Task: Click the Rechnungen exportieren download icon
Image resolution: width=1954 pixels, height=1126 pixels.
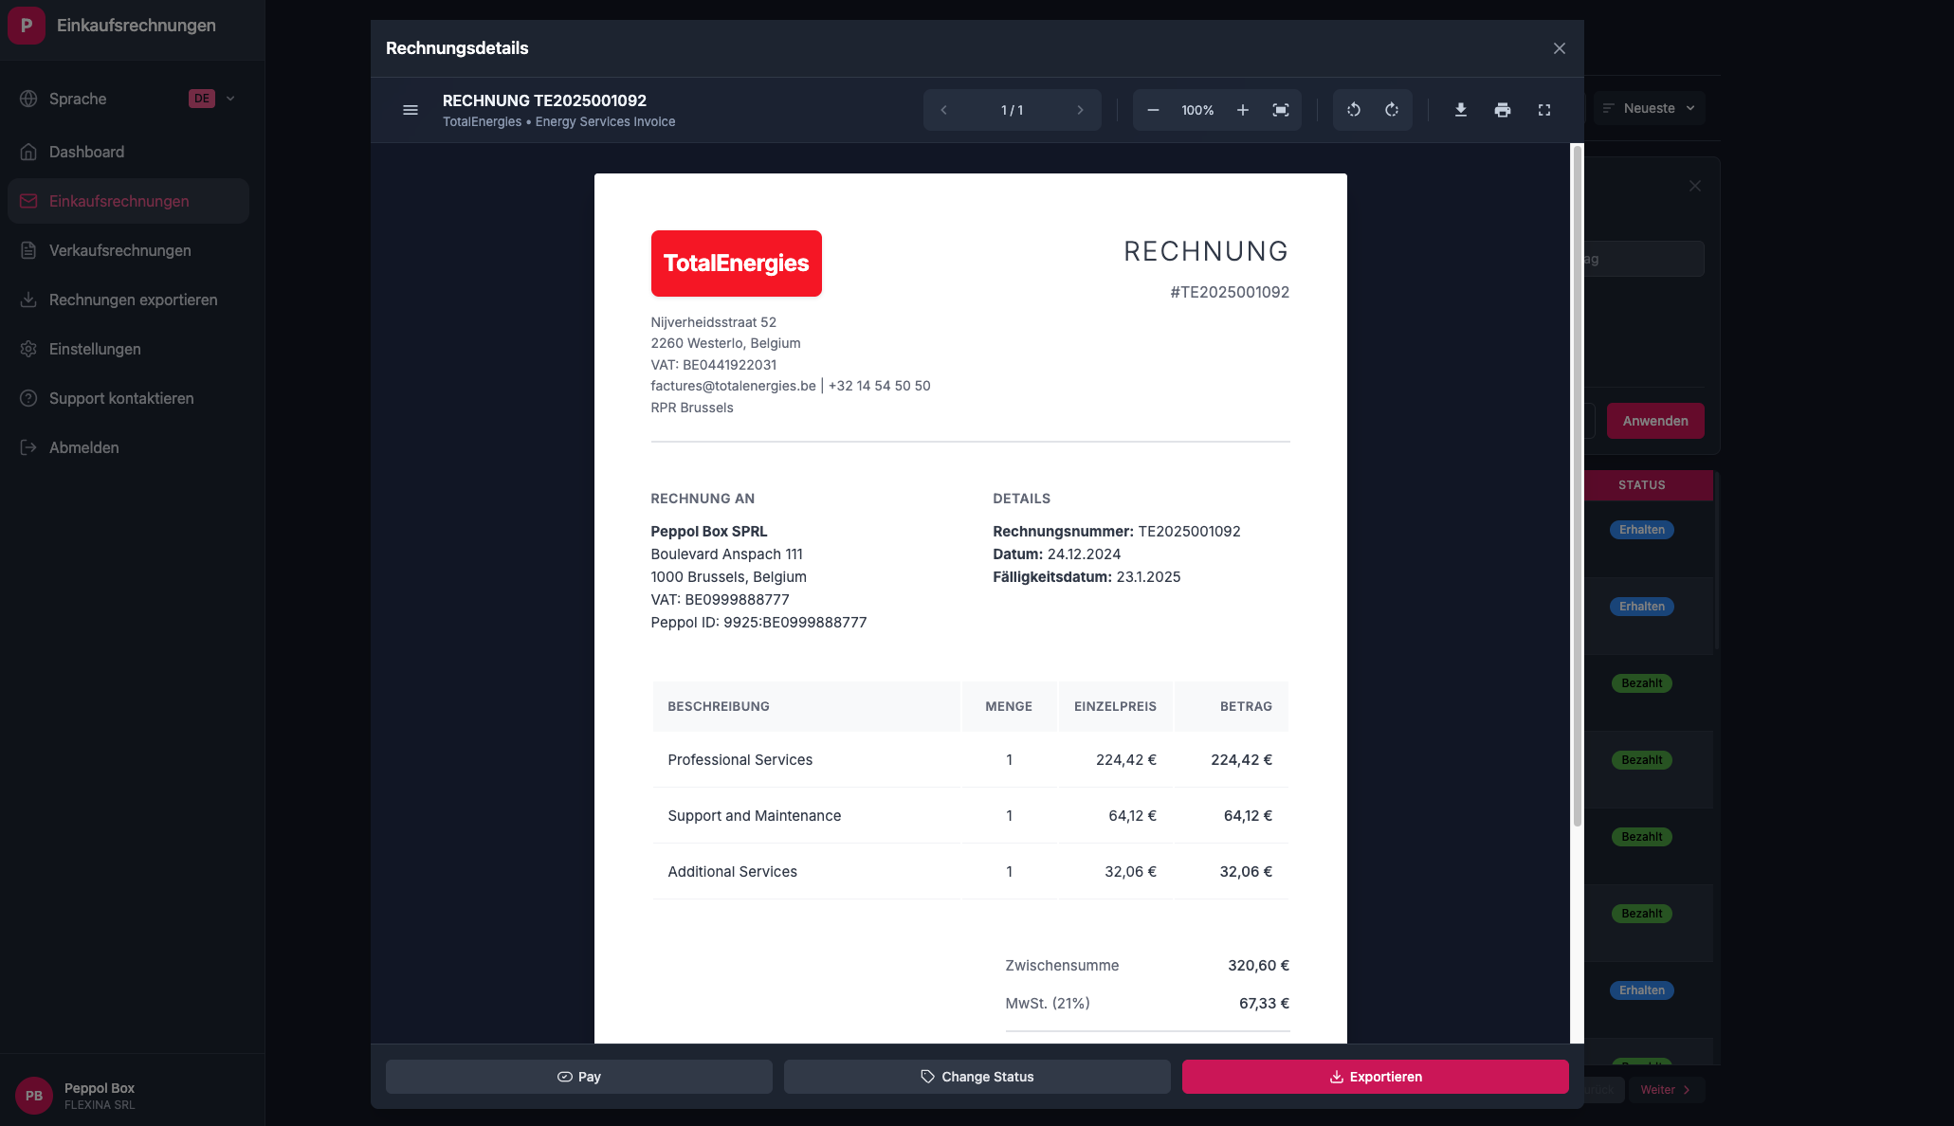Action: [28, 300]
